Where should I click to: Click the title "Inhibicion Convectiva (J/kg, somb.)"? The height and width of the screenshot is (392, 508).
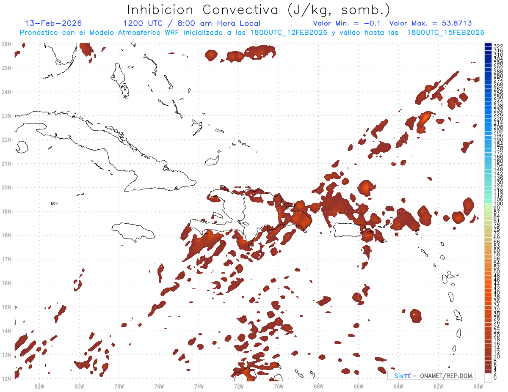point(258,10)
